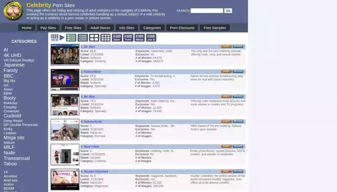Click the Go search button
337x192 pixels.
tap(228, 10)
